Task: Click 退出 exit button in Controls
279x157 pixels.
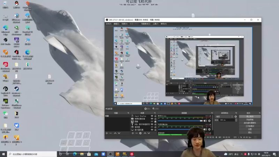Action: tap(250, 133)
